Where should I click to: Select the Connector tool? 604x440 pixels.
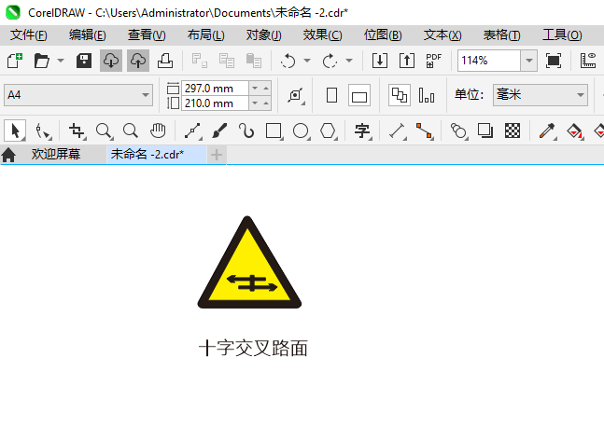424,131
